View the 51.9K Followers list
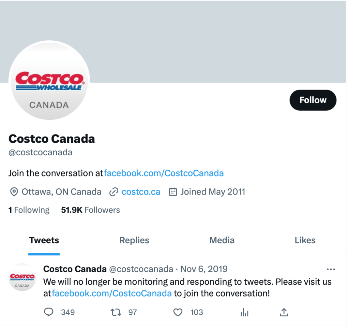Image resolution: width=349 pixels, height=328 pixels. click(x=90, y=210)
